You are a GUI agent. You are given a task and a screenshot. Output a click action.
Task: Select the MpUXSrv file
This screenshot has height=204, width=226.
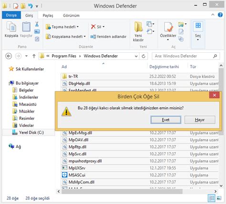(x=140, y=168)
